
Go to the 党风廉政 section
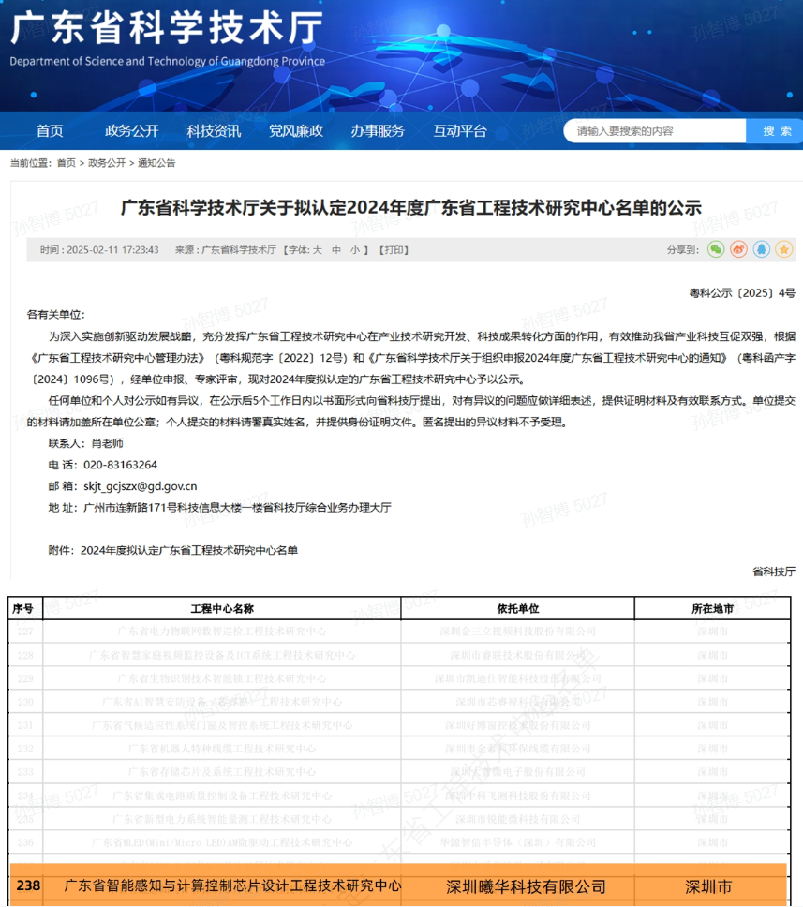point(295,131)
